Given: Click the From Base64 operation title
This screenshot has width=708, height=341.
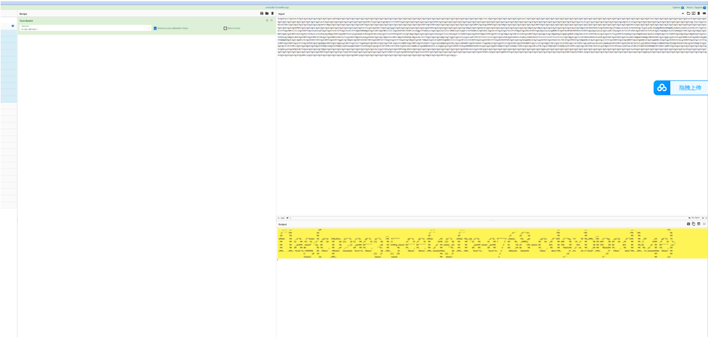Looking at the screenshot, I should click(26, 21).
